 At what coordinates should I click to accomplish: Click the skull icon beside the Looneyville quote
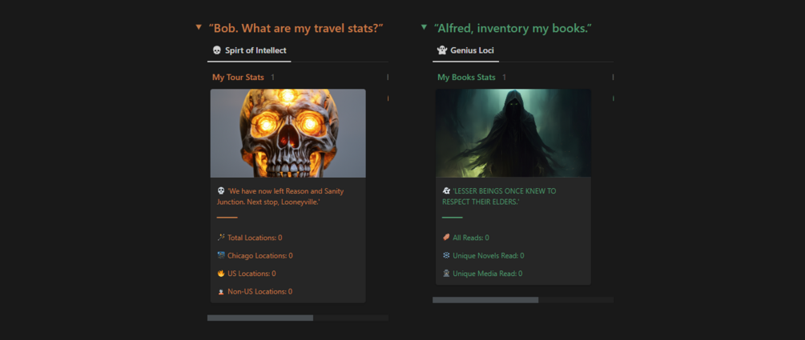tap(221, 191)
